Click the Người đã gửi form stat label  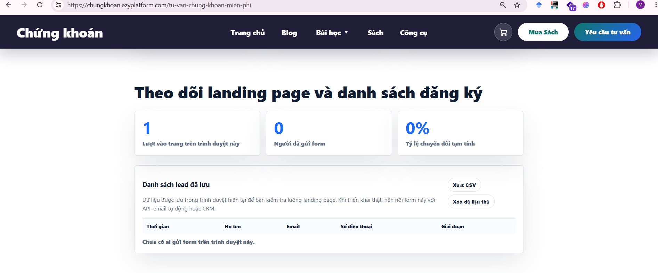coord(300,143)
